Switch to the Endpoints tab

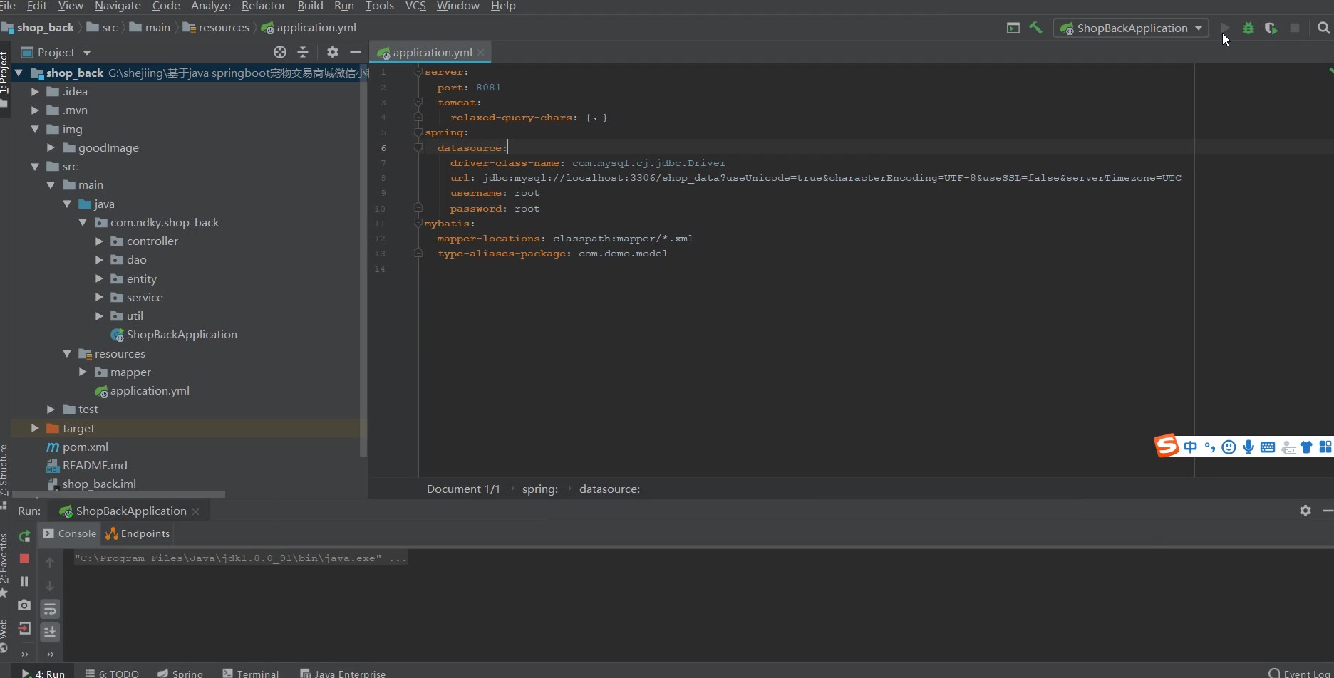tap(138, 533)
